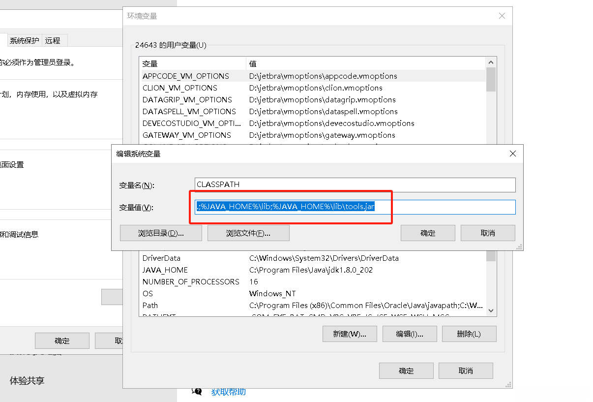Click the 浏览目录(D)... button
The height and width of the screenshot is (402, 593).
(x=161, y=233)
